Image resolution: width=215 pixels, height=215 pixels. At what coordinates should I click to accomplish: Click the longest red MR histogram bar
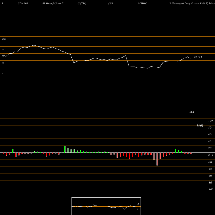[157, 159]
